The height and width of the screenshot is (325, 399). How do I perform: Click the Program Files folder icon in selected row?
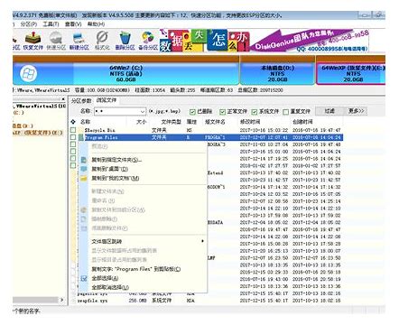pos(80,137)
